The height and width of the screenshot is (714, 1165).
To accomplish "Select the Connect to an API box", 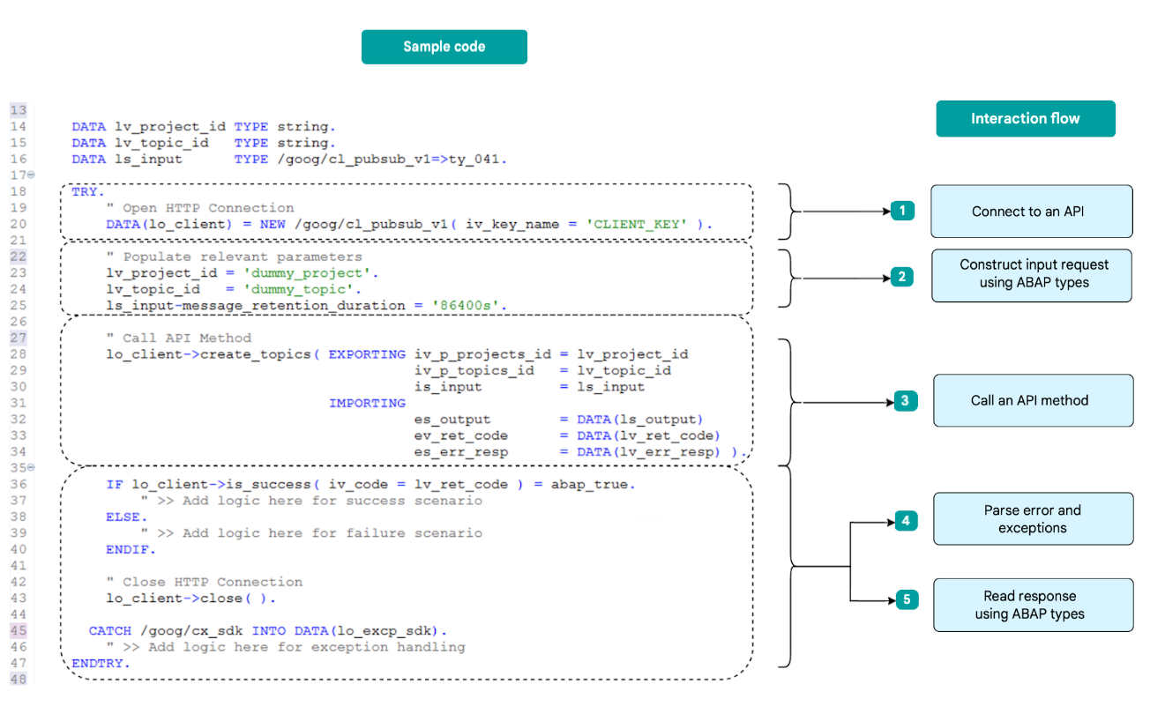I will pyautogui.click(x=1031, y=212).
